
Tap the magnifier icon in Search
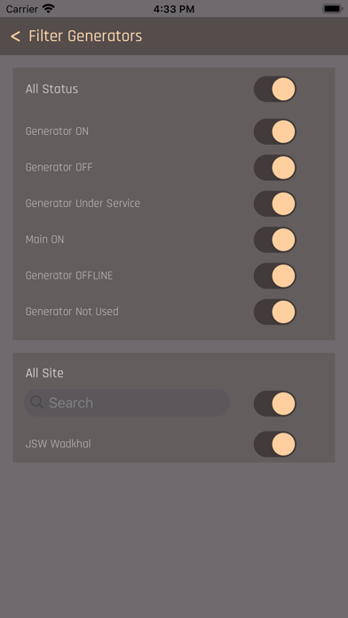[36, 402]
